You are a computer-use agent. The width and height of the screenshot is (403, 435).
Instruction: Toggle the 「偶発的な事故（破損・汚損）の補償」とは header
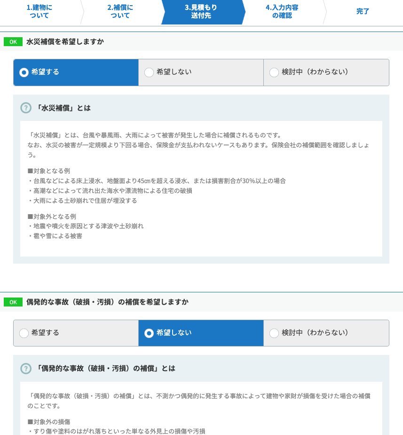(106, 368)
